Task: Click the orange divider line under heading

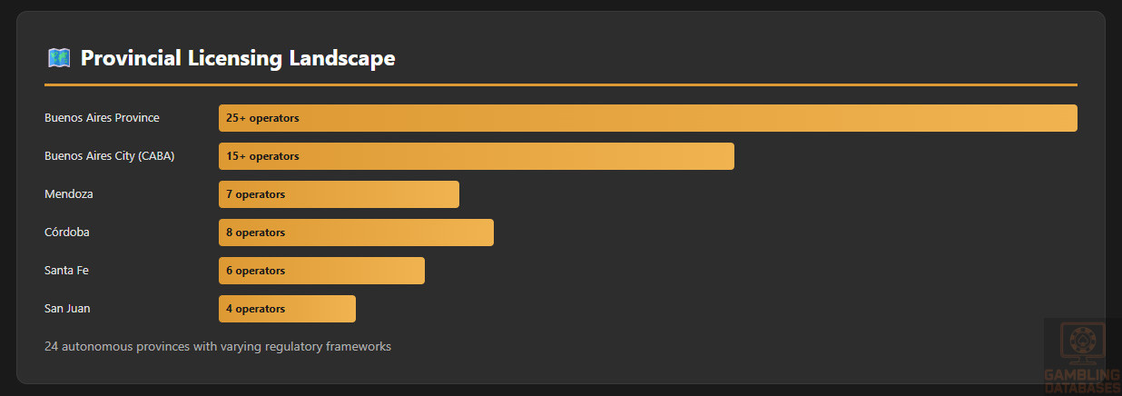Action: [x=560, y=84]
